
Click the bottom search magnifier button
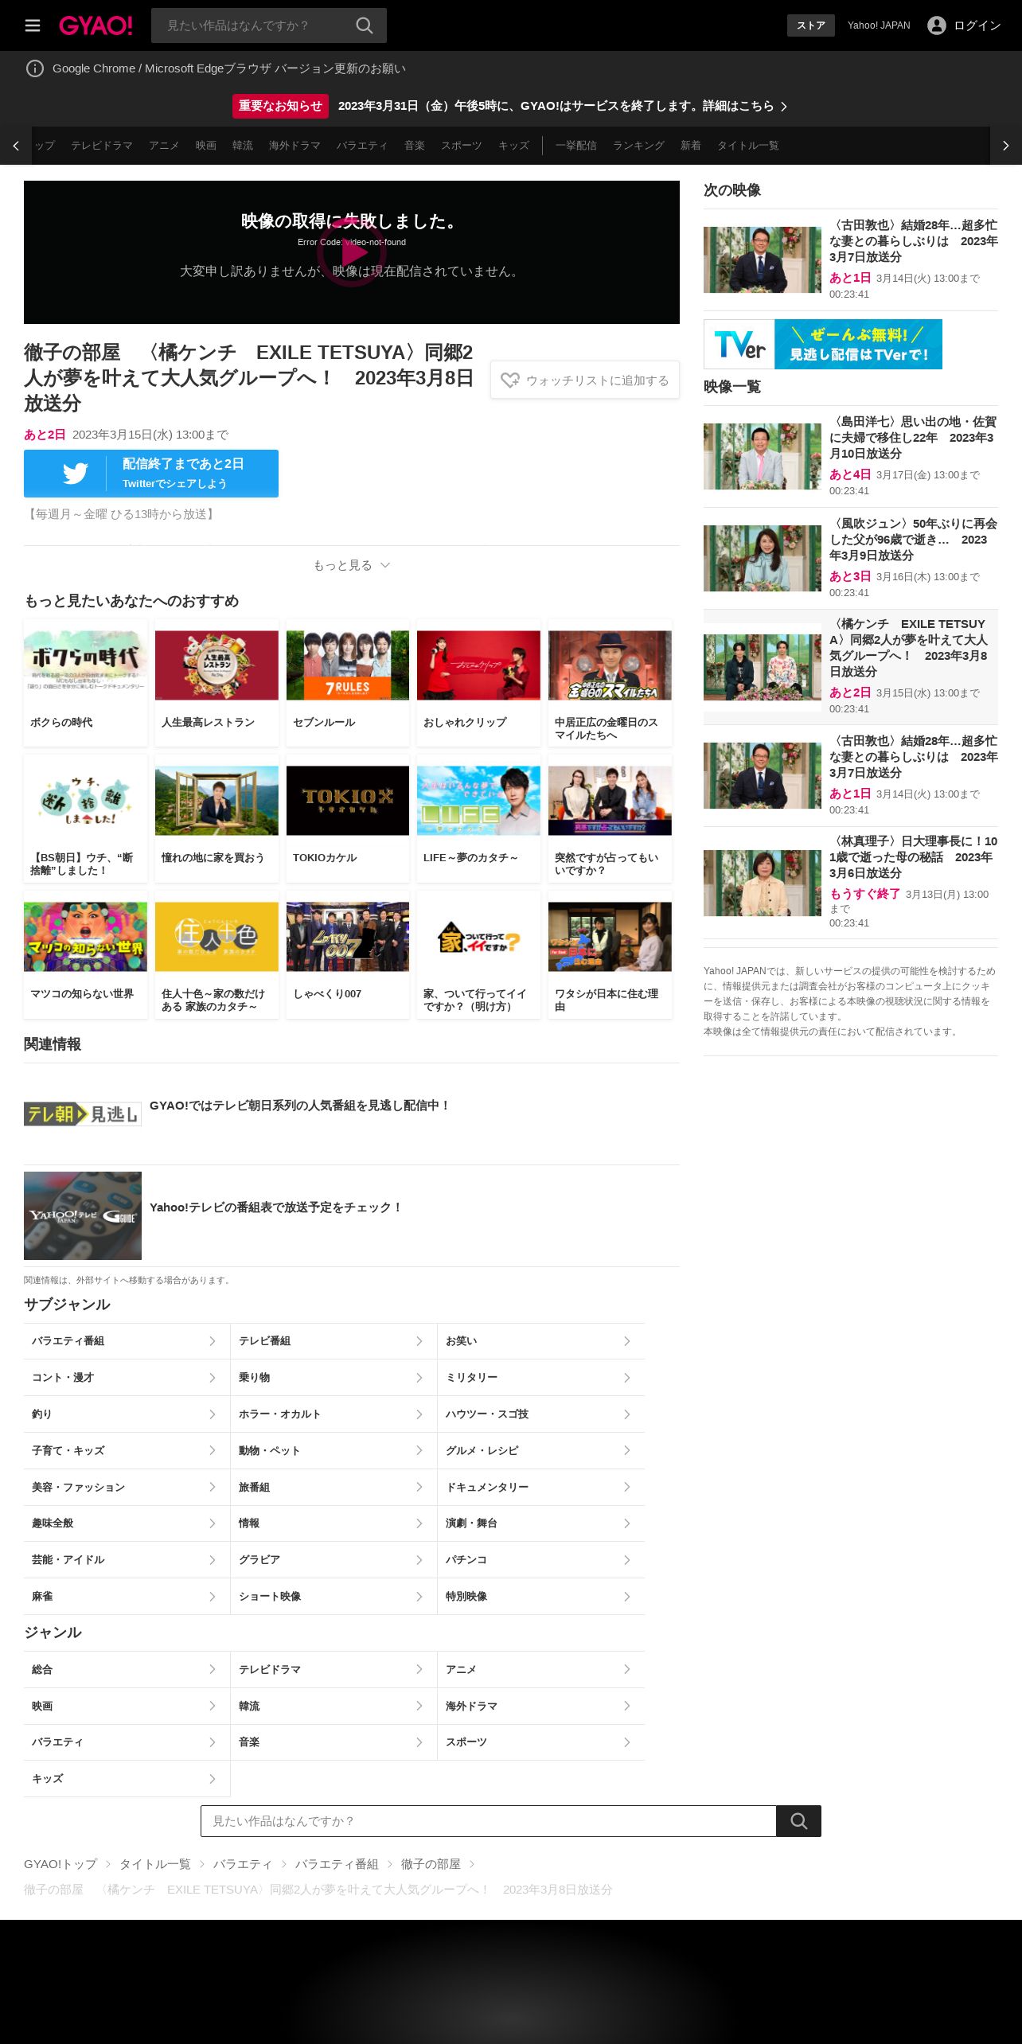(x=798, y=1821)
